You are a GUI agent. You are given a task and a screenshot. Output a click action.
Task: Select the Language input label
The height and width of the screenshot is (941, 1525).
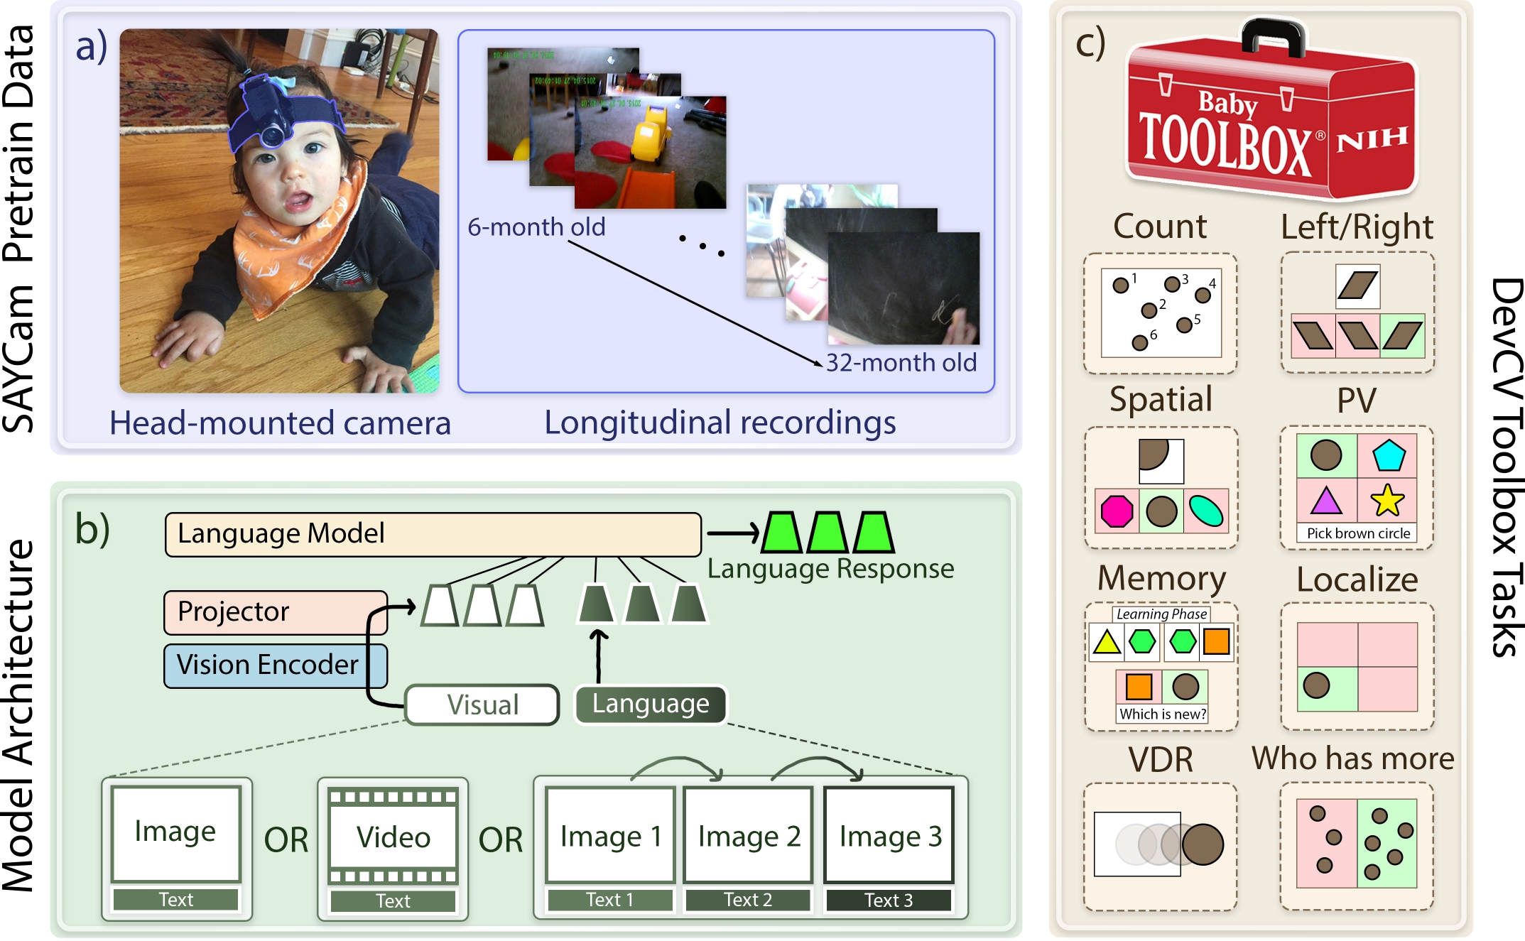(650, 704)
